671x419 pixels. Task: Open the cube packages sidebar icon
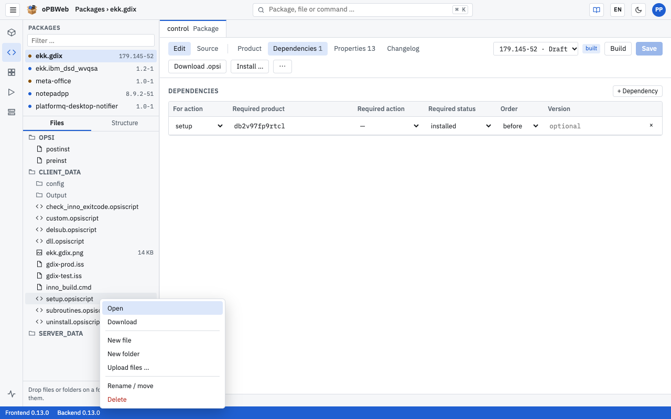pos(12,32)
